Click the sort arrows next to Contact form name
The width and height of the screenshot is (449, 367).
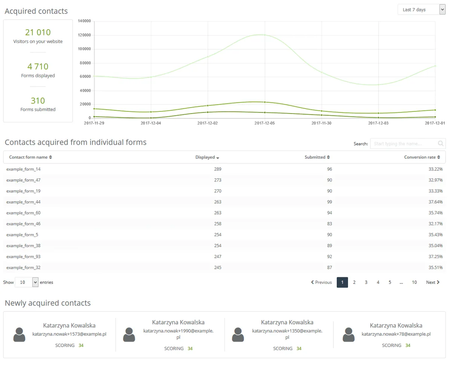pos(51,157)
